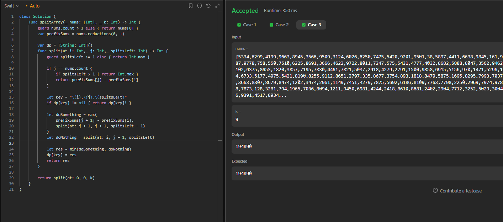The height and width of the screenshot is (222, 503).
Task: Click the green check icon on Case 2
Action: click(271, 25)
